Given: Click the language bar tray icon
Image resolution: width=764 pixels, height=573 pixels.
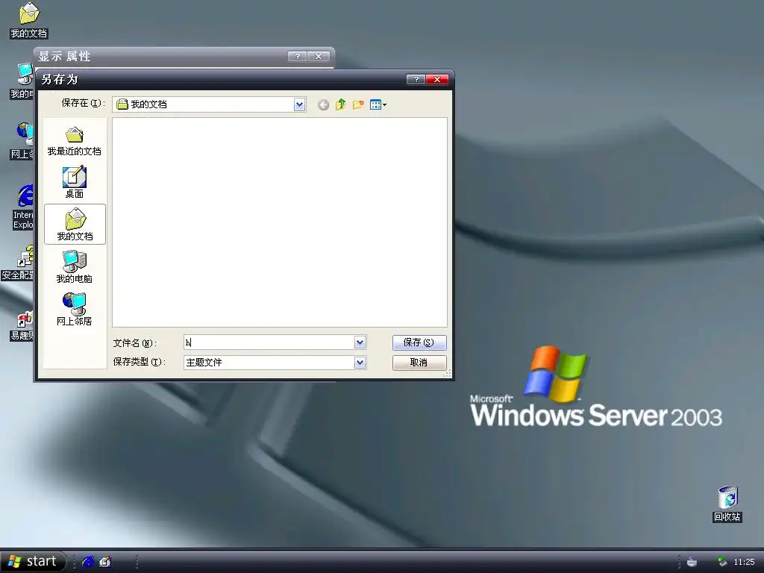Looking at the screenshot, I should tap(692, 562).
